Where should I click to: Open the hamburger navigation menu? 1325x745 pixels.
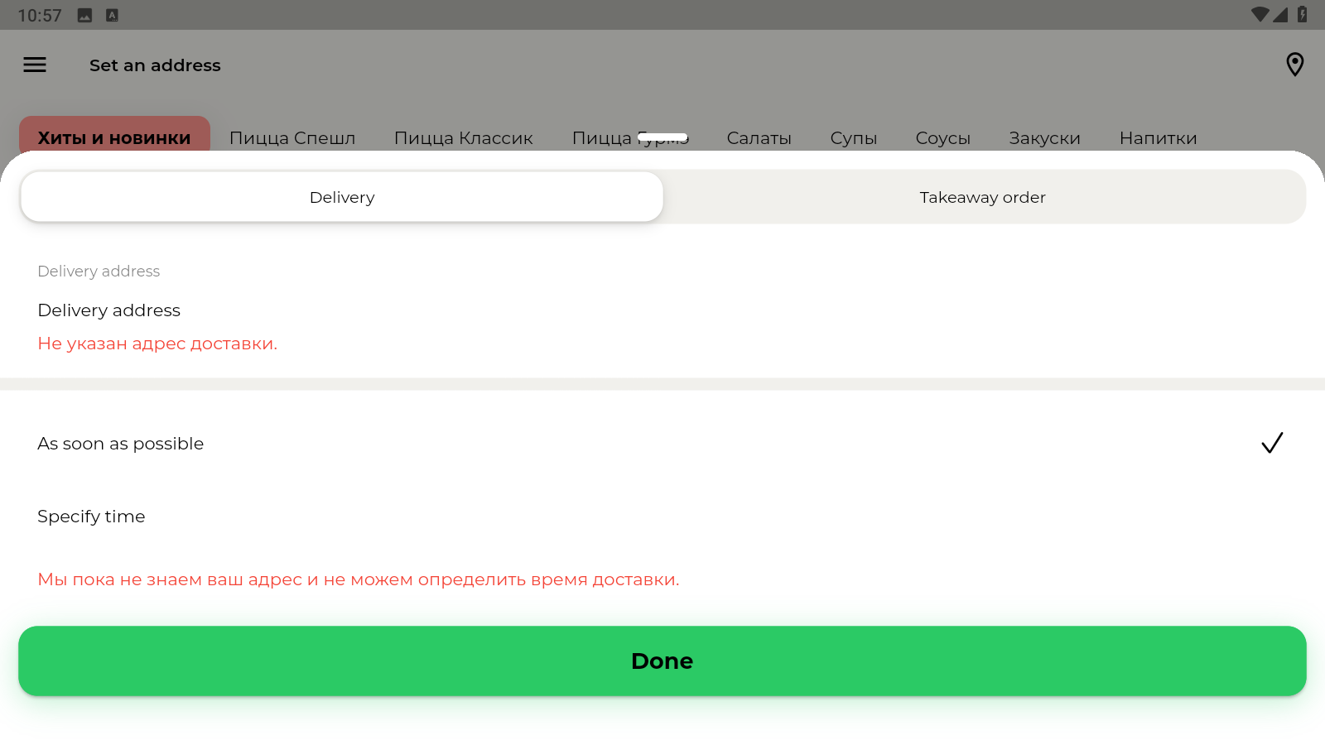(x=35, y=65)
